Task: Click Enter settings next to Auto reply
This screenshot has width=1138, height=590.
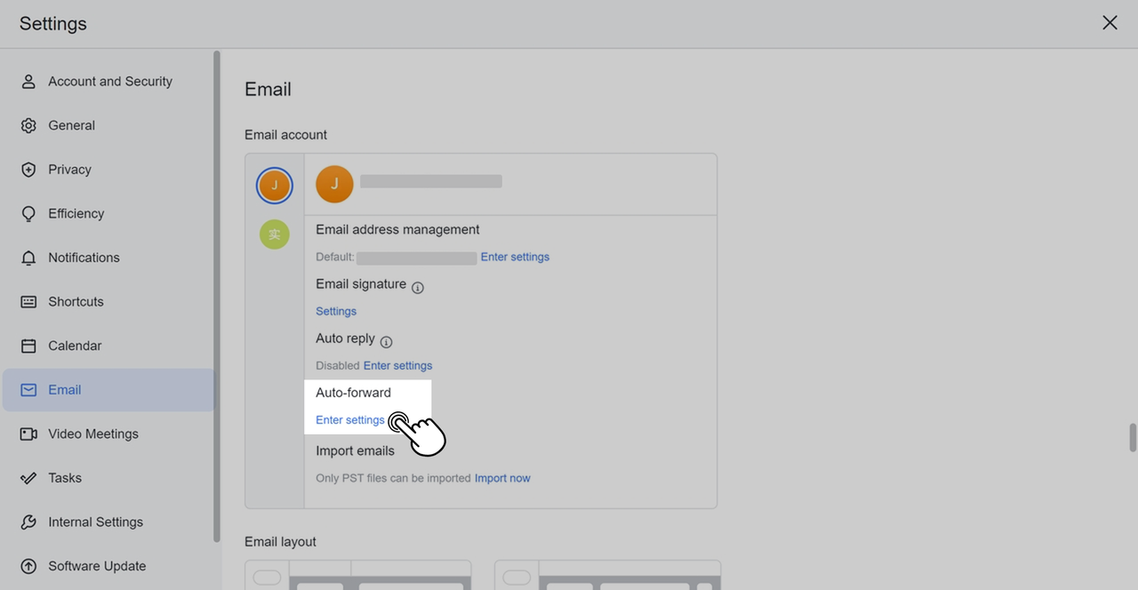Action: (397, 365)
